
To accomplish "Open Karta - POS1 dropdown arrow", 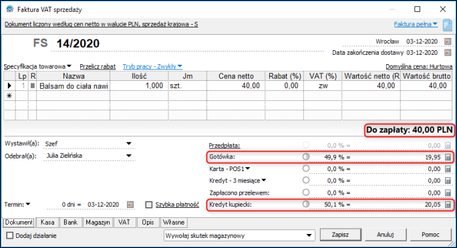I will (x=248, y=168).
